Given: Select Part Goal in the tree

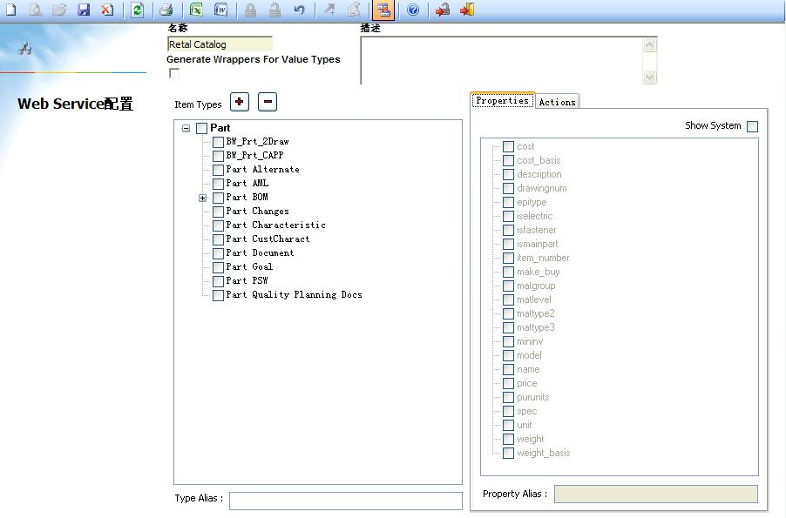Looking at the screenshot, I should (x=249, y=267).
